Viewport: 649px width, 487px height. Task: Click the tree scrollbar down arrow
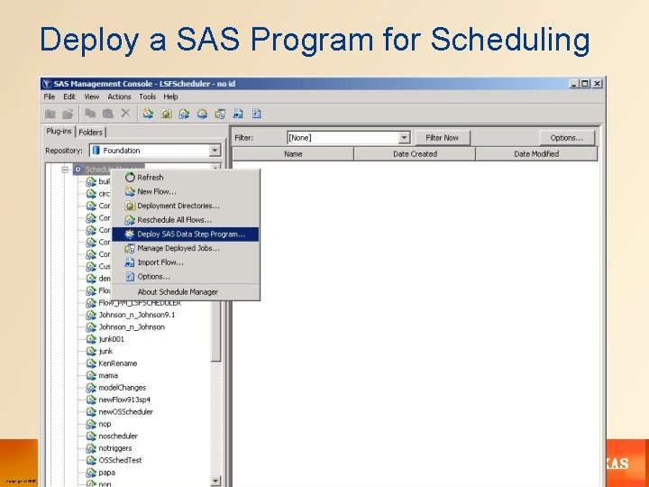(215, 481)
